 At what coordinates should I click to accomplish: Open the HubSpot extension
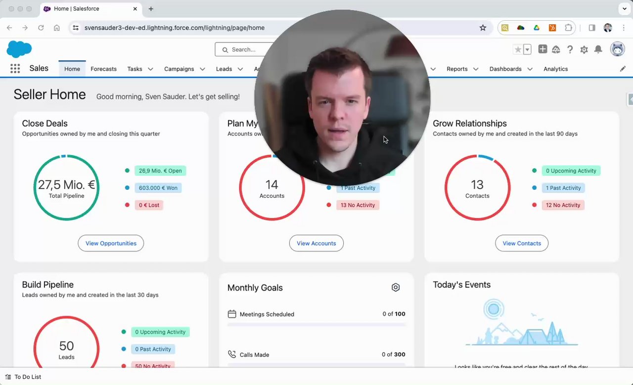click(x=552, y=28)
